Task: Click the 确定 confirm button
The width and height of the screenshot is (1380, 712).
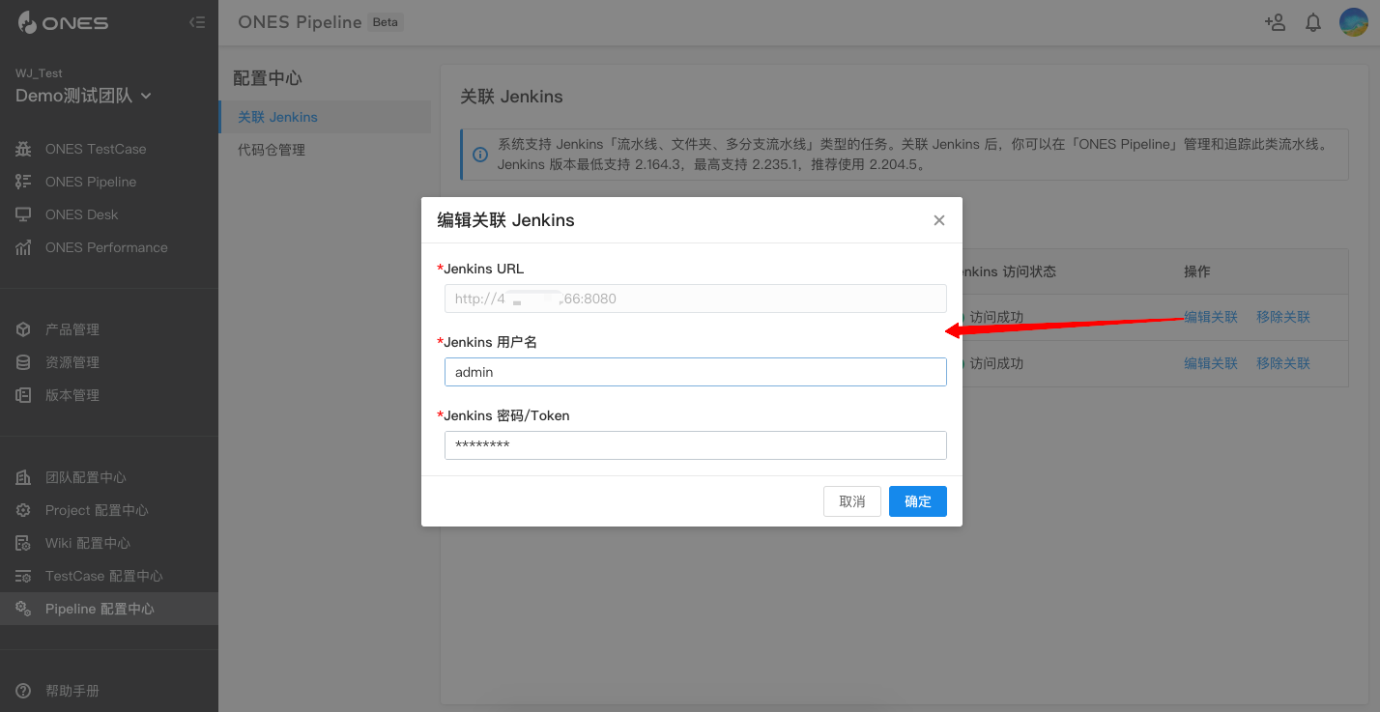Action: 918,501
